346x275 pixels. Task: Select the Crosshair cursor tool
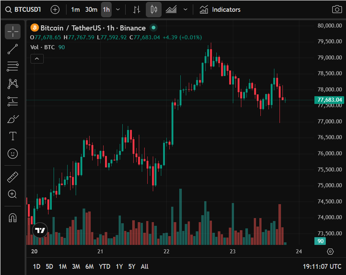[x=13, y=32]
